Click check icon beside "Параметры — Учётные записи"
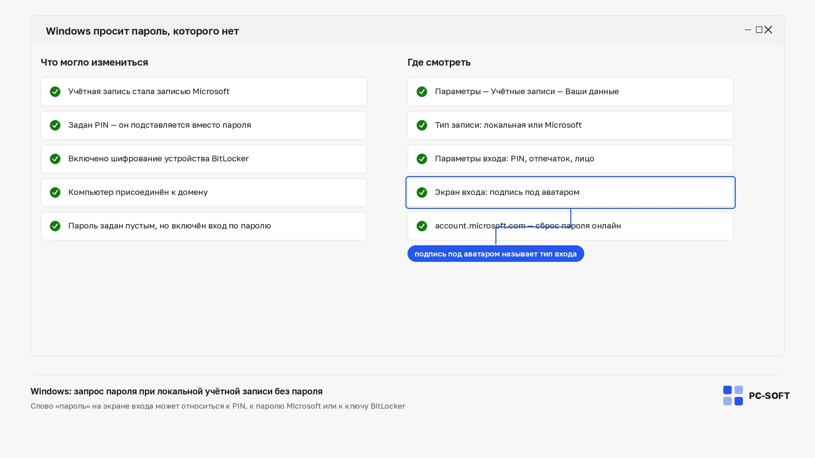The image size is (815, 458). (x=422, y=92)
